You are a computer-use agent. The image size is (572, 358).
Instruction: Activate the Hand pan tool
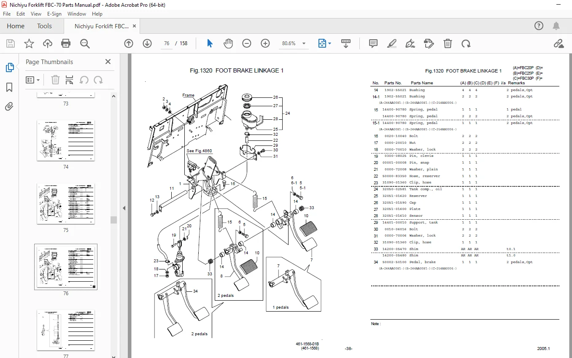point(228,43)
